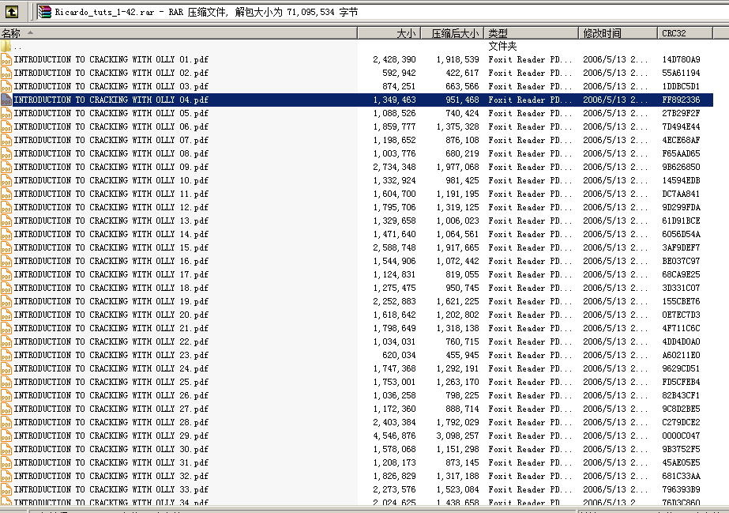729x513 pixels.
Task: Select file INTRODUCTION TO CRACKING WITH OLLY 31.pdf
Action: (x=111, y=462)
